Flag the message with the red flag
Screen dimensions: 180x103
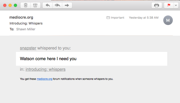point(169,5)
